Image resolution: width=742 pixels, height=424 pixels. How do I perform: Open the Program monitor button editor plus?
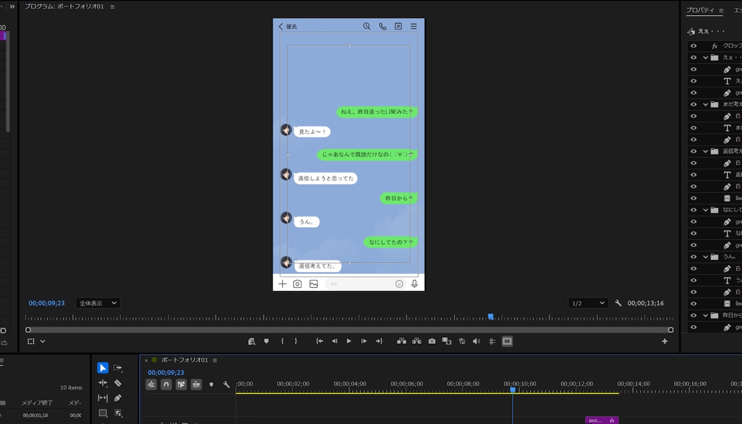coord(665,341)
